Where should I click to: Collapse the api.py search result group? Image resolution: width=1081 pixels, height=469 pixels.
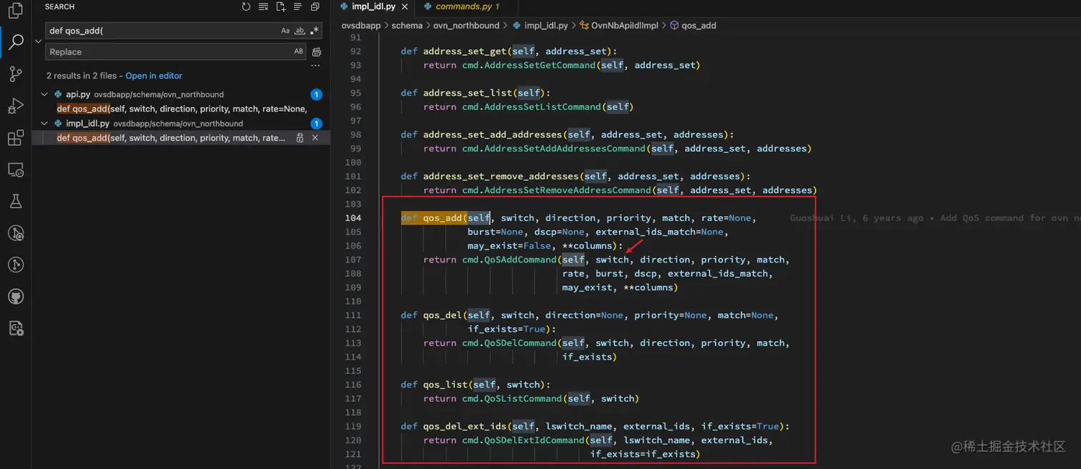tap(44, 94)
